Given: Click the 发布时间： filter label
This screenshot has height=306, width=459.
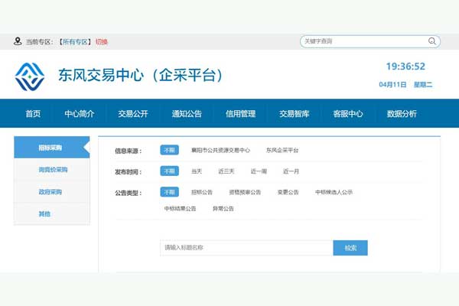Looking at the screenshot, I should click(129, 172).
